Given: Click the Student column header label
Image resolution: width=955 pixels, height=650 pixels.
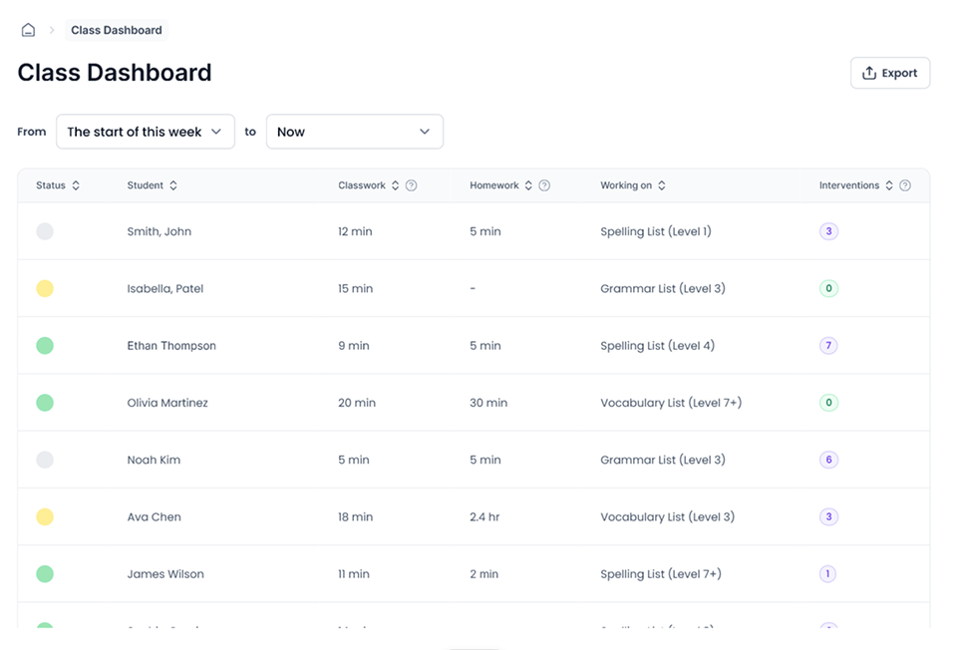Looking at the screenshot, I should click(x=145, y=185).
